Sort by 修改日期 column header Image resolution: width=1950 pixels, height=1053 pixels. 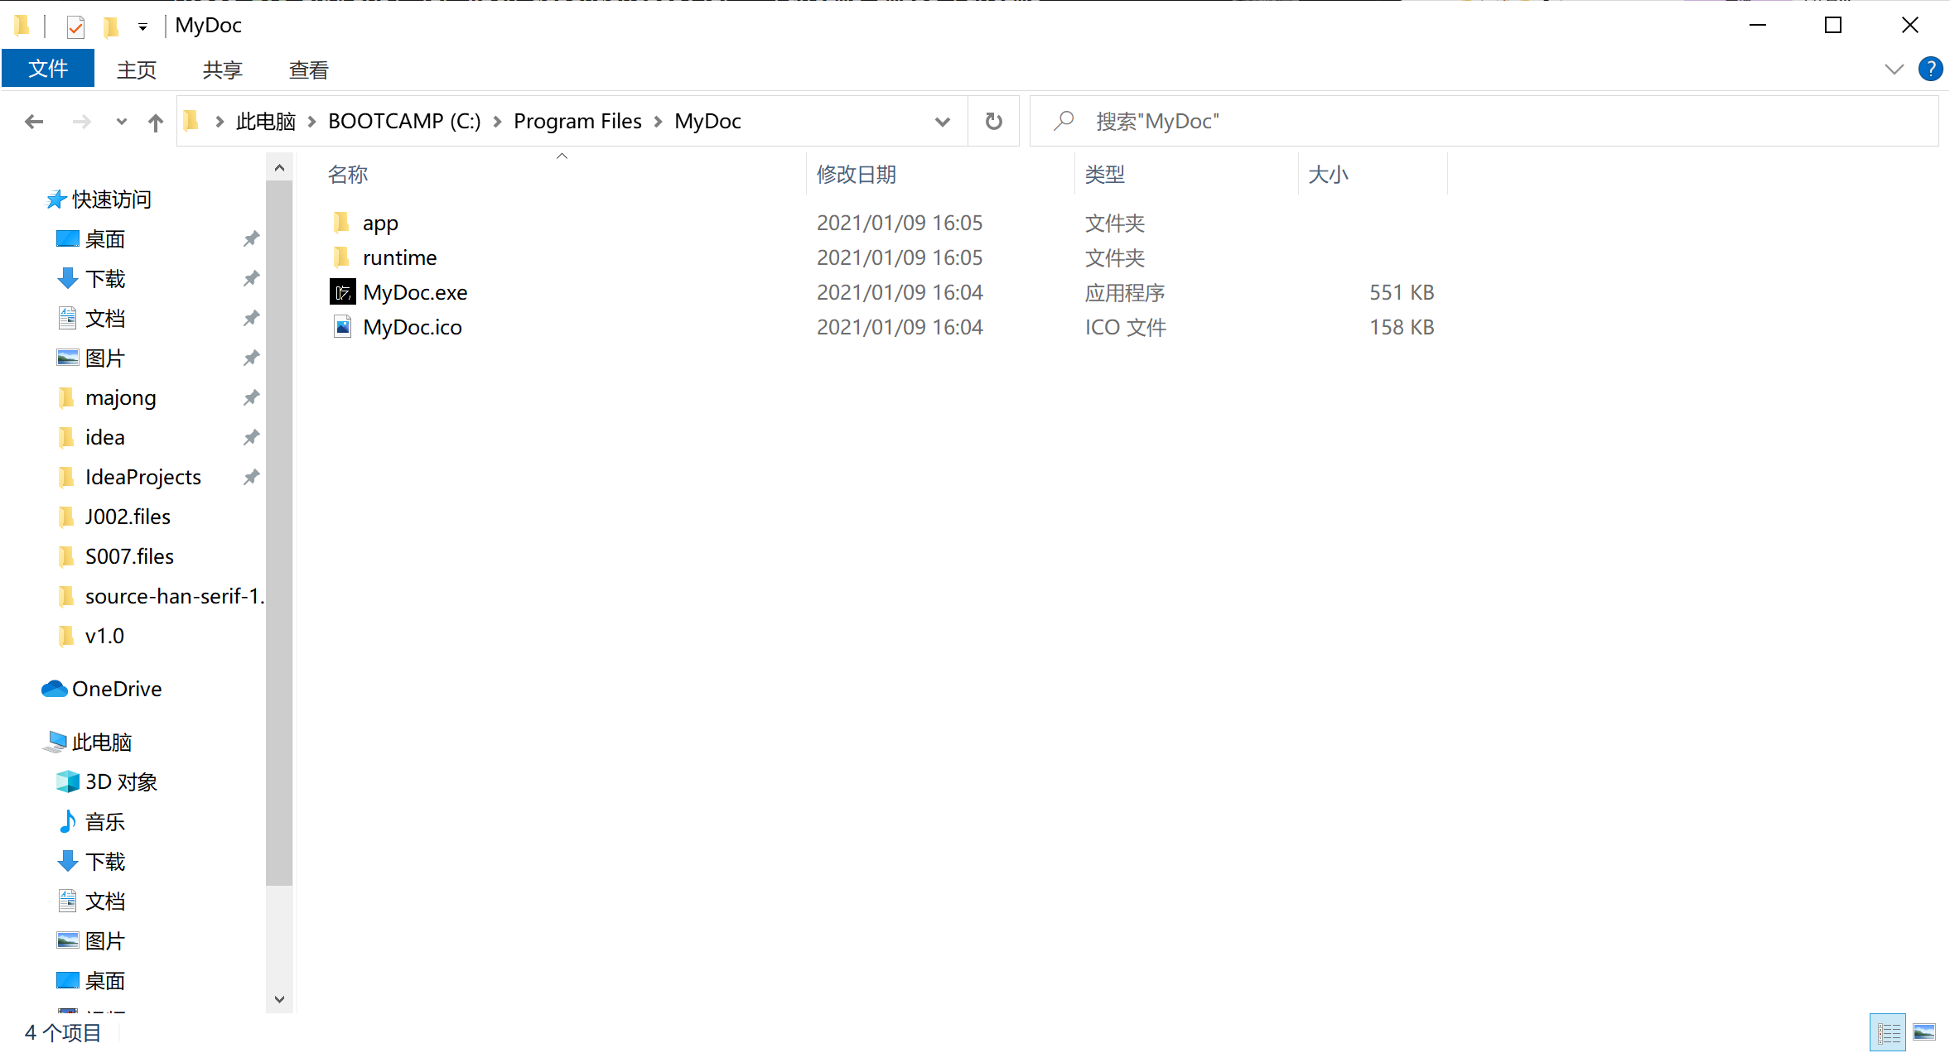(856, 174)
